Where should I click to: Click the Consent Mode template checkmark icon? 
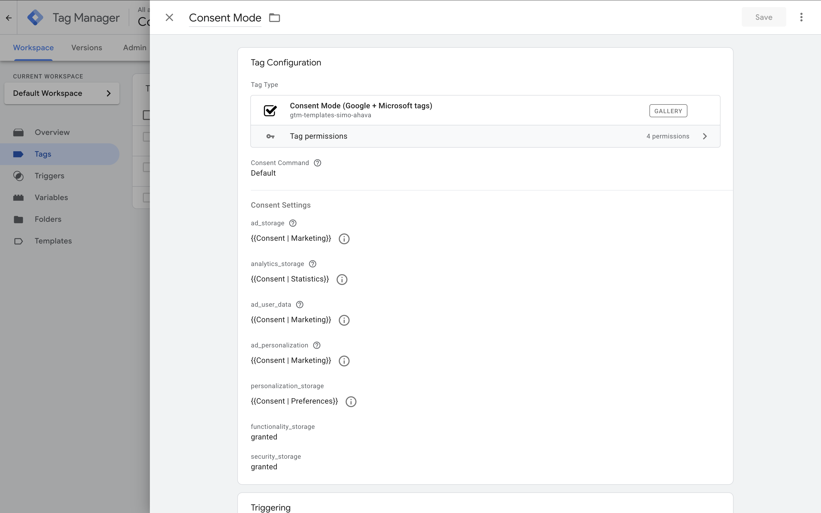point(270,110)
